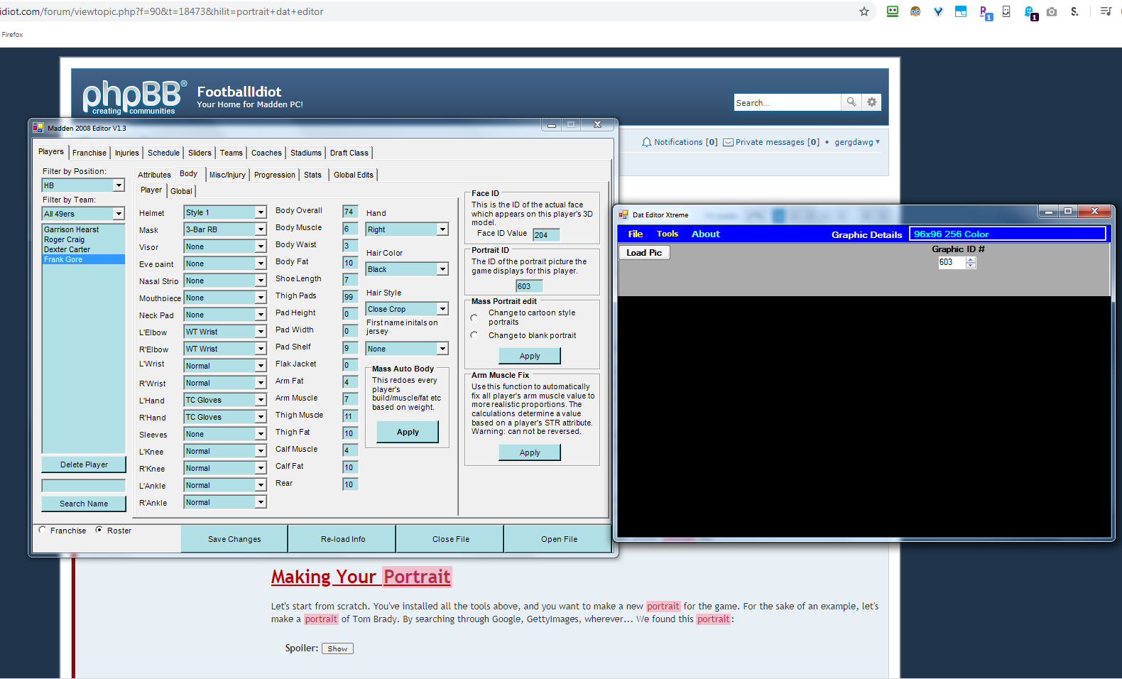Click Load Pic in Dat Editor Xtreme

tap(644, 252)
